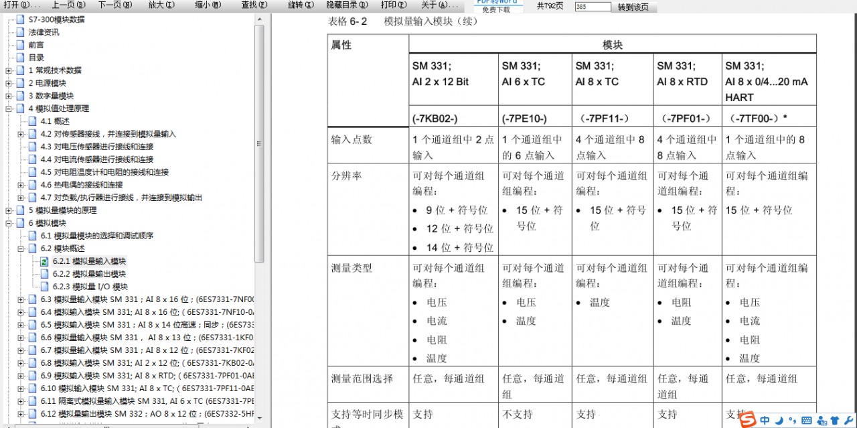Select the 6.2.2 模拟量输出模块 tree entry
Viewport: 857px width, 428px height.
click(x=89, y=274)
